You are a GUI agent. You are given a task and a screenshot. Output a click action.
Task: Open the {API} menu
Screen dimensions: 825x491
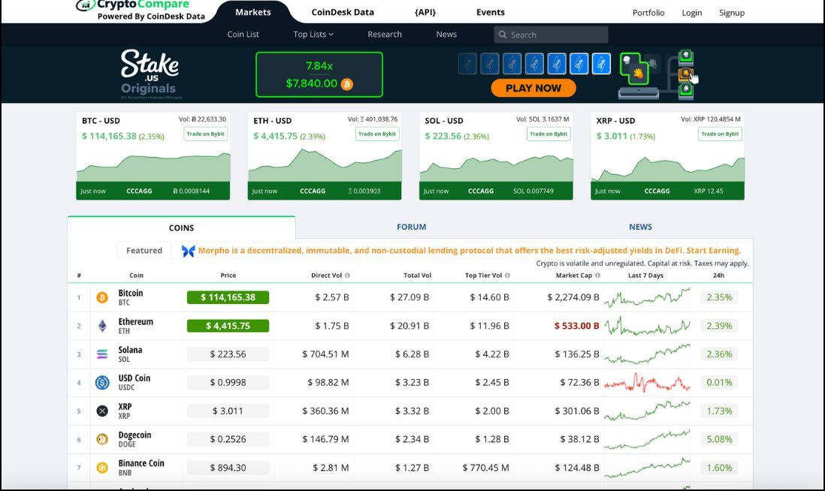pos(425,12)
